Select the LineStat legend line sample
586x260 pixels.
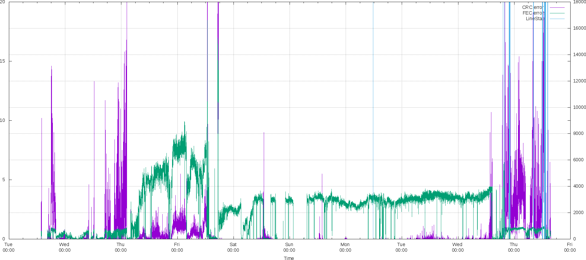point(557,19)
